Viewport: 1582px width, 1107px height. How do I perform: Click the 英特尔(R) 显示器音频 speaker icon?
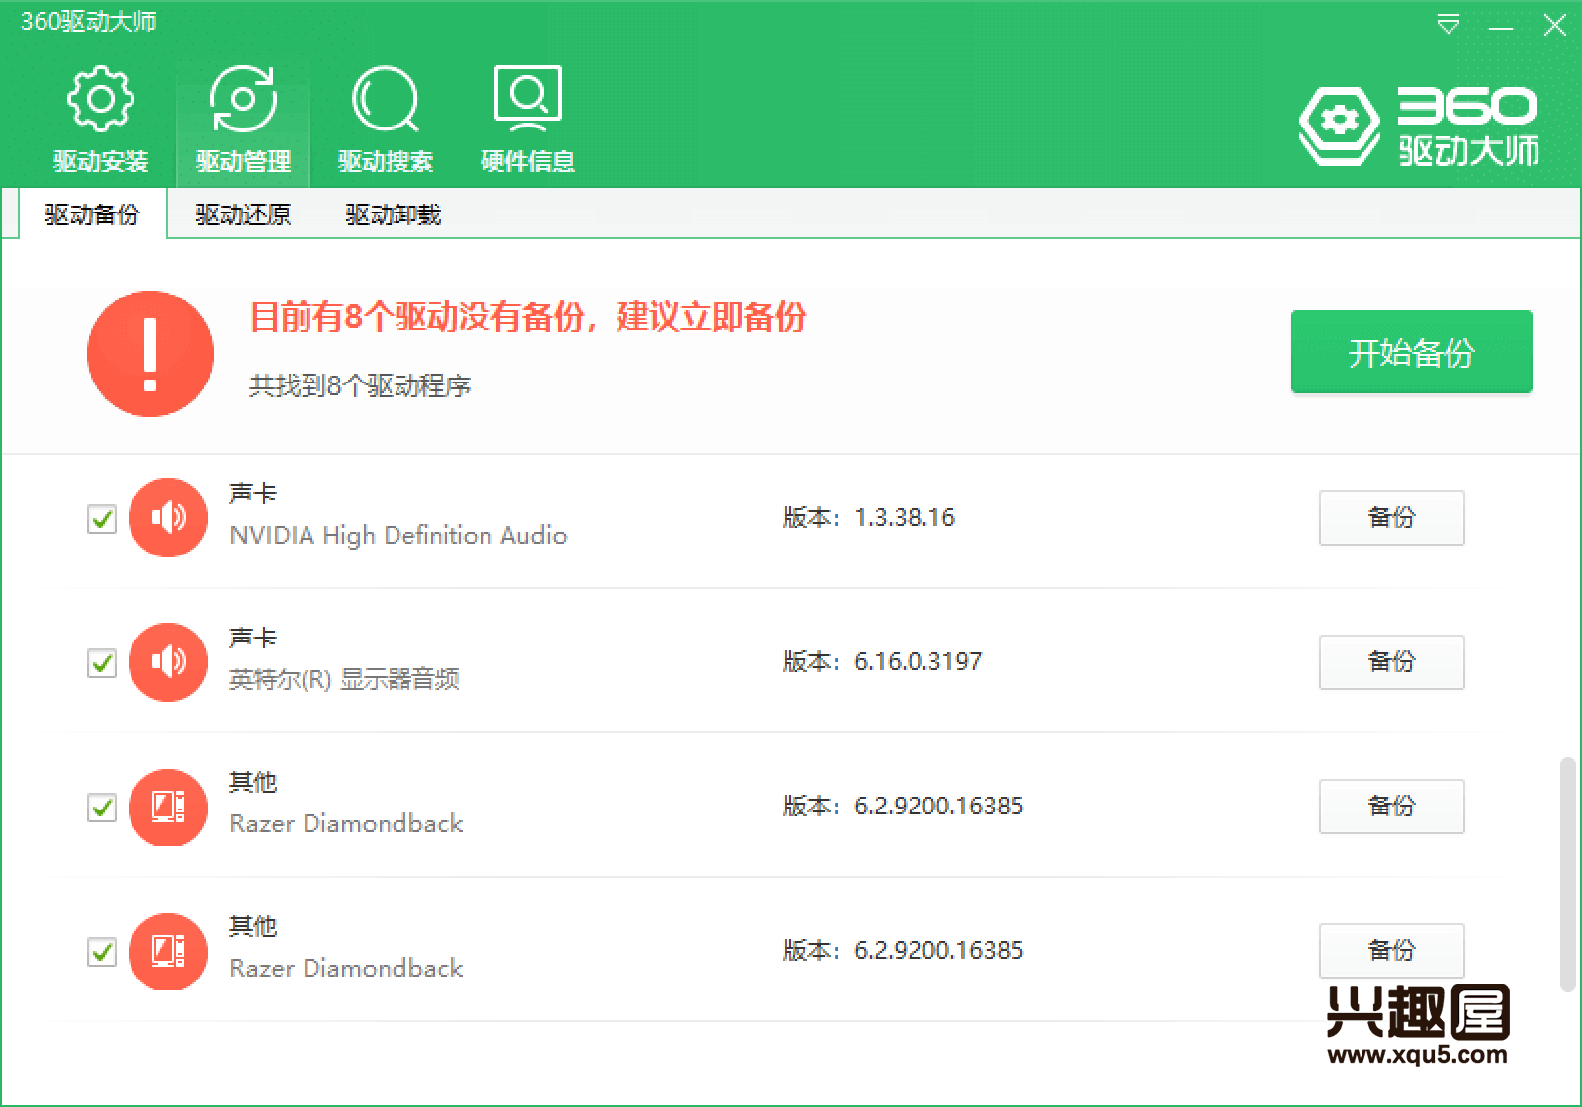(x=168, y=661)
